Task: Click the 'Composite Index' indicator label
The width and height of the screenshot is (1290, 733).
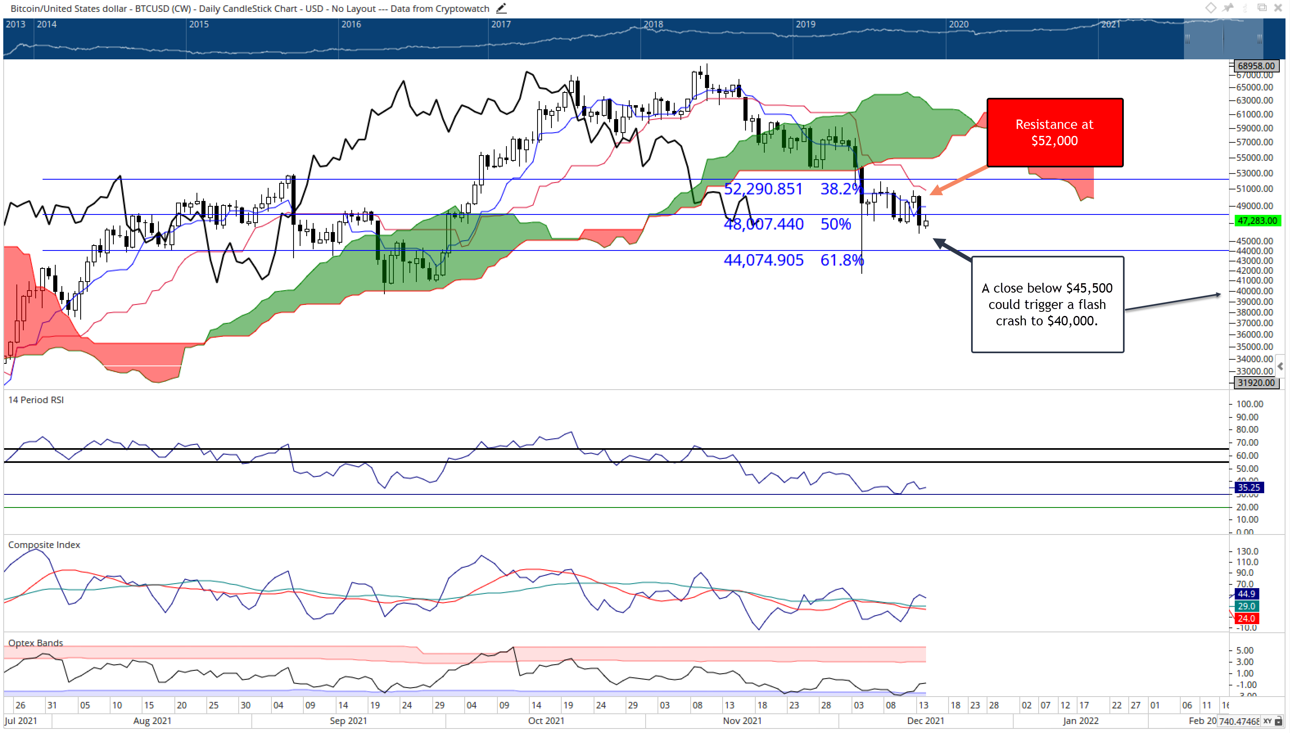Action: coord(44,545)
